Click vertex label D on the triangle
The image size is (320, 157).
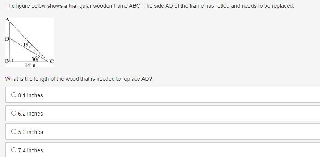(7, 39)
